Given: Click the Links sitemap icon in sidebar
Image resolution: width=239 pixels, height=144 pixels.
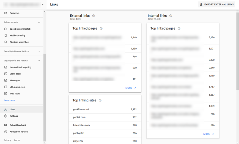Looking at the screenshot, I should coord(6,109).
